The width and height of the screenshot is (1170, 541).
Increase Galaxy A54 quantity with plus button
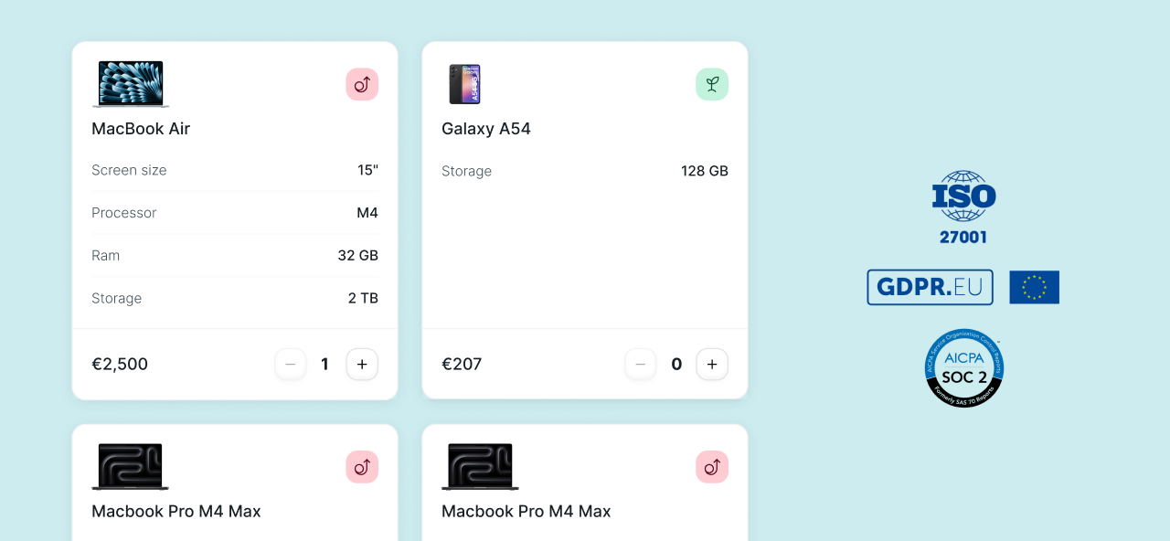point(712,365)
